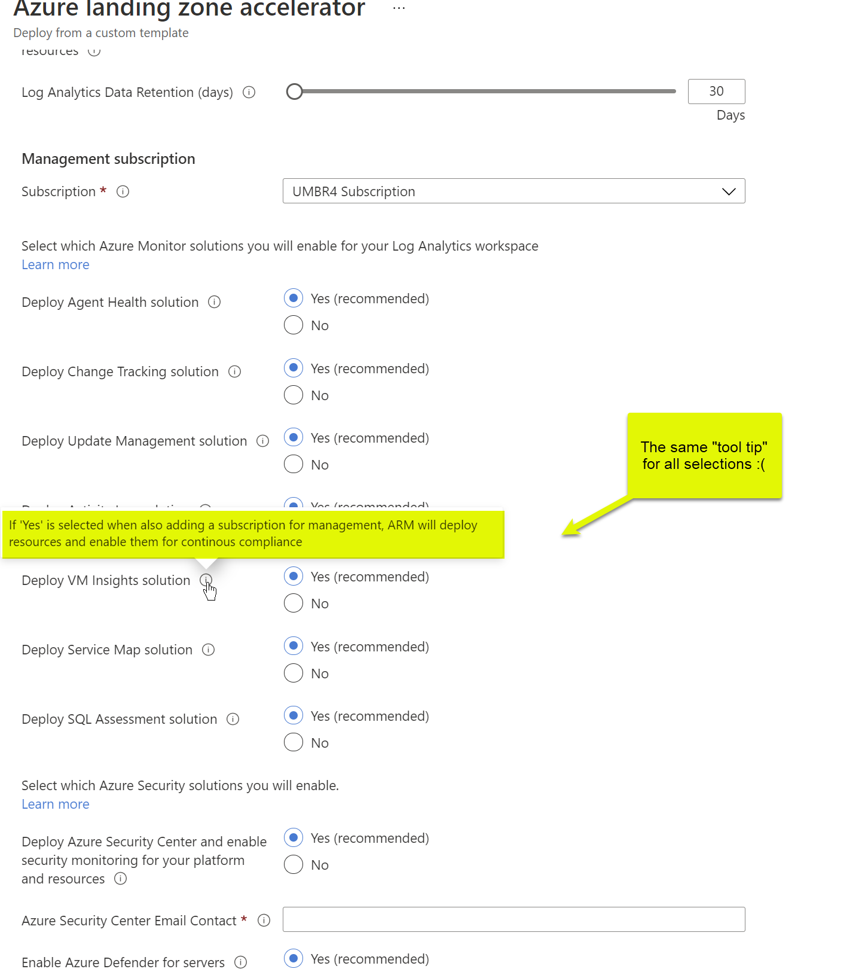Select Yes for Deploy Service Map solution
862x972 pixels.
click(294, 646)
